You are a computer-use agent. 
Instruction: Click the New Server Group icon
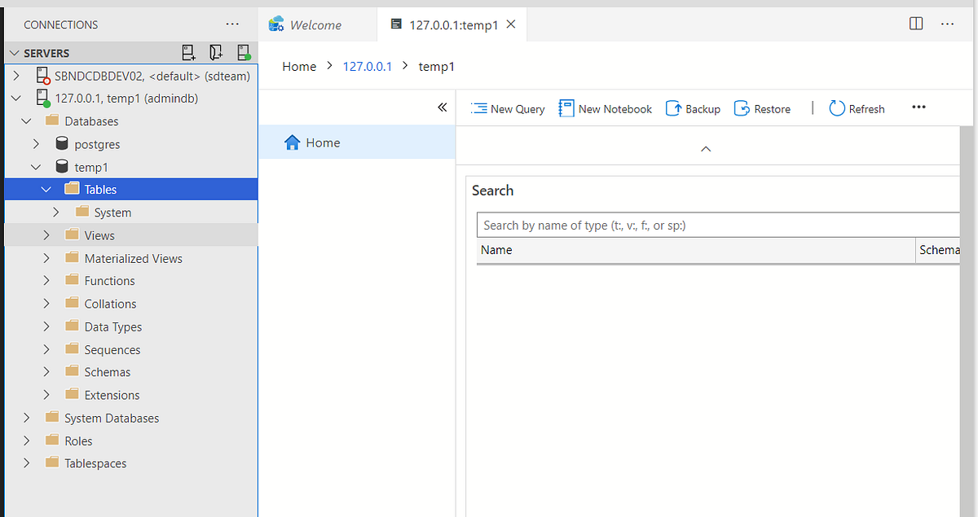[216, 51]
